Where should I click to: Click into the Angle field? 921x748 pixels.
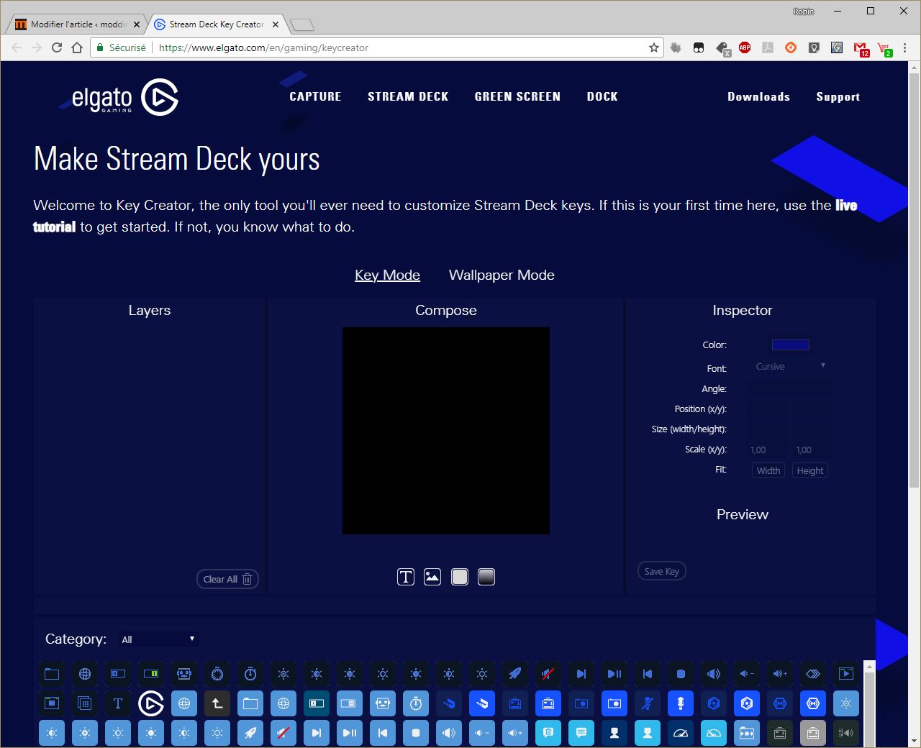coord(790,389)
